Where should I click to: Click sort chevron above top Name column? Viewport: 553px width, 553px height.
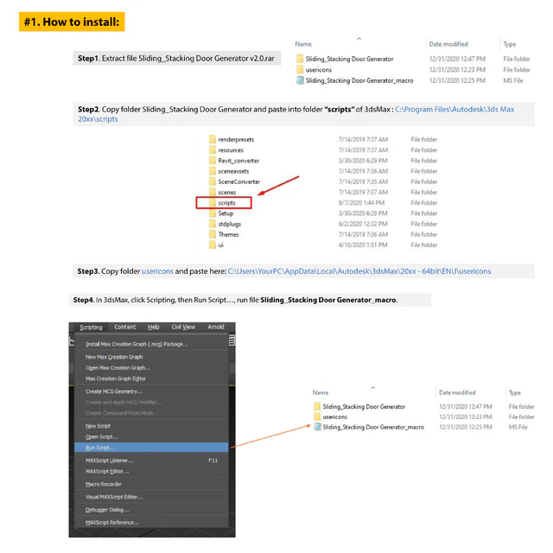(359, 37)
